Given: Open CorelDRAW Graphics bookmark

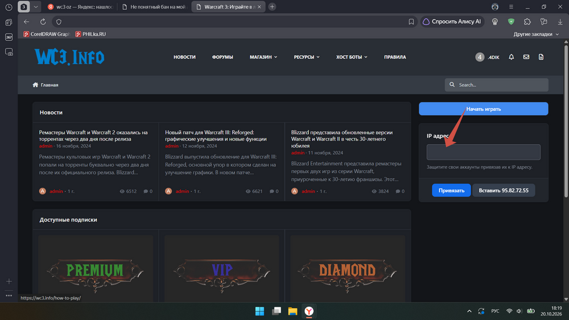Looking at the screenshot, I should click(46, 34).
